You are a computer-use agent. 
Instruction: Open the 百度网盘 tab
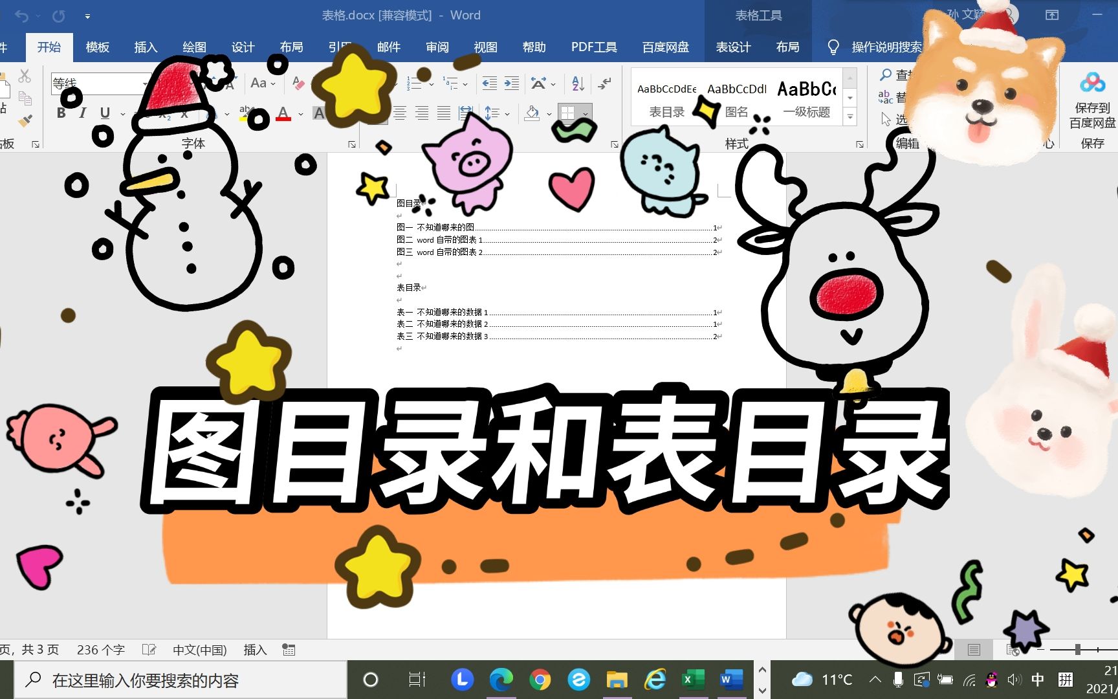pyautogui.click(x=666, y=47)
